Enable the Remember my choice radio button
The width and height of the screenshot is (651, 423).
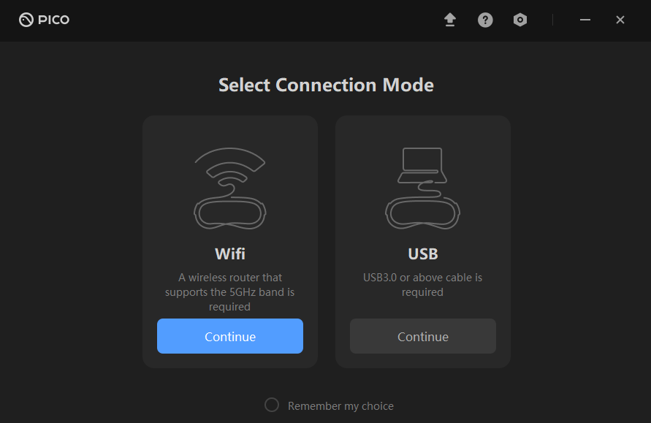(x=272, y=405)
